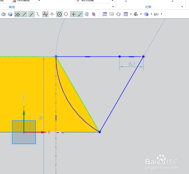Screen dimensions: 189x174
Task: Select the Pan view hand tool
Action: click(112, 14)
